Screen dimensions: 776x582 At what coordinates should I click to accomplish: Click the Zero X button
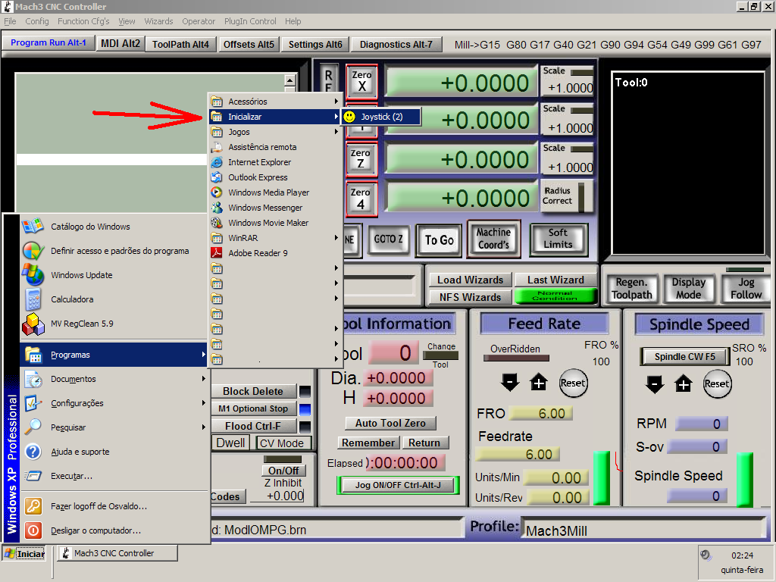point(361,82)
